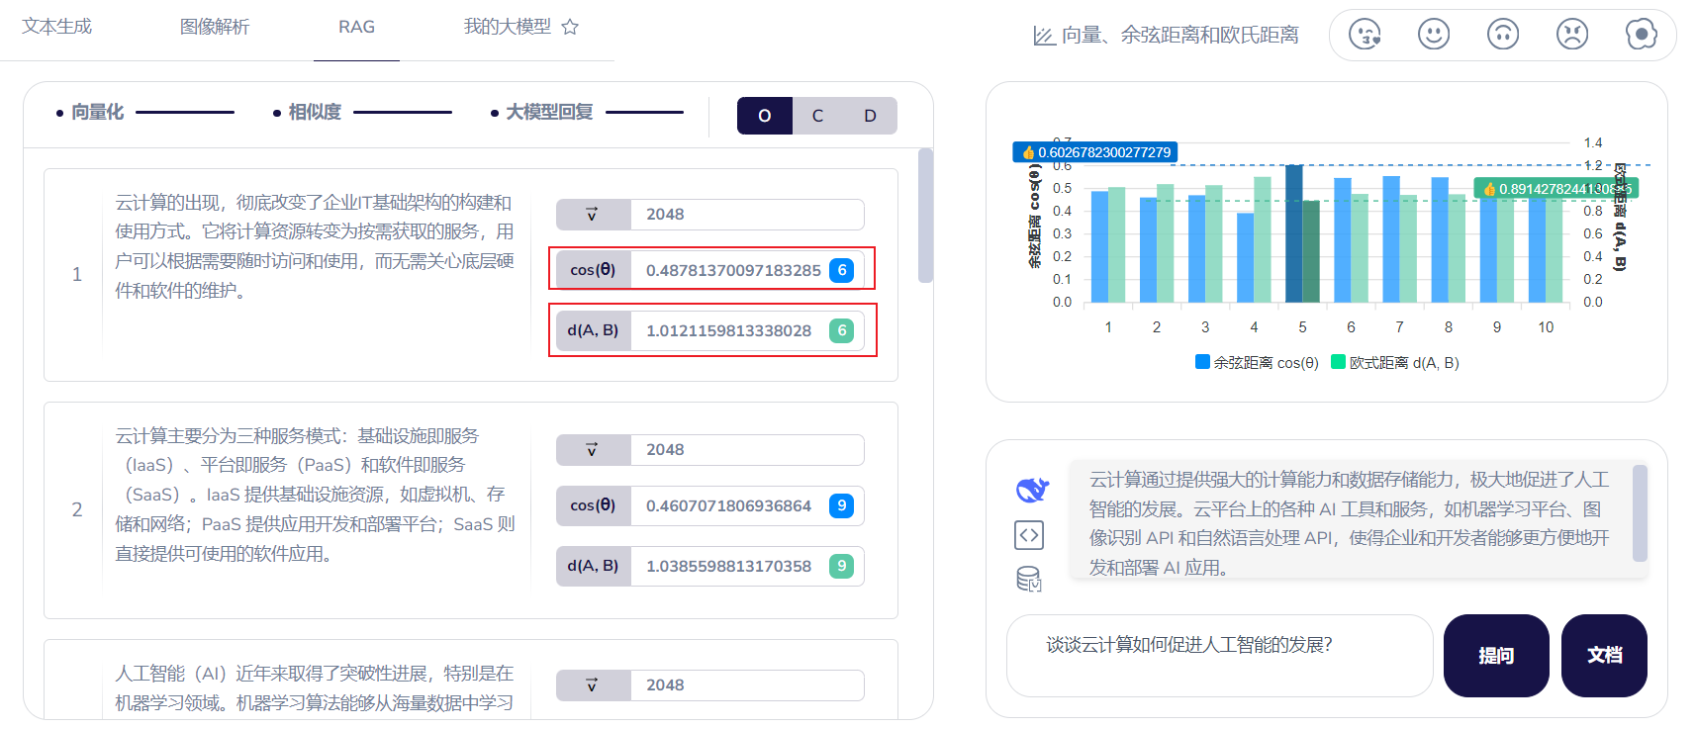Click value 0.48781370097183285
Image resolution: width=1696 pixels, height=729 pixels.
click(733, 270)
